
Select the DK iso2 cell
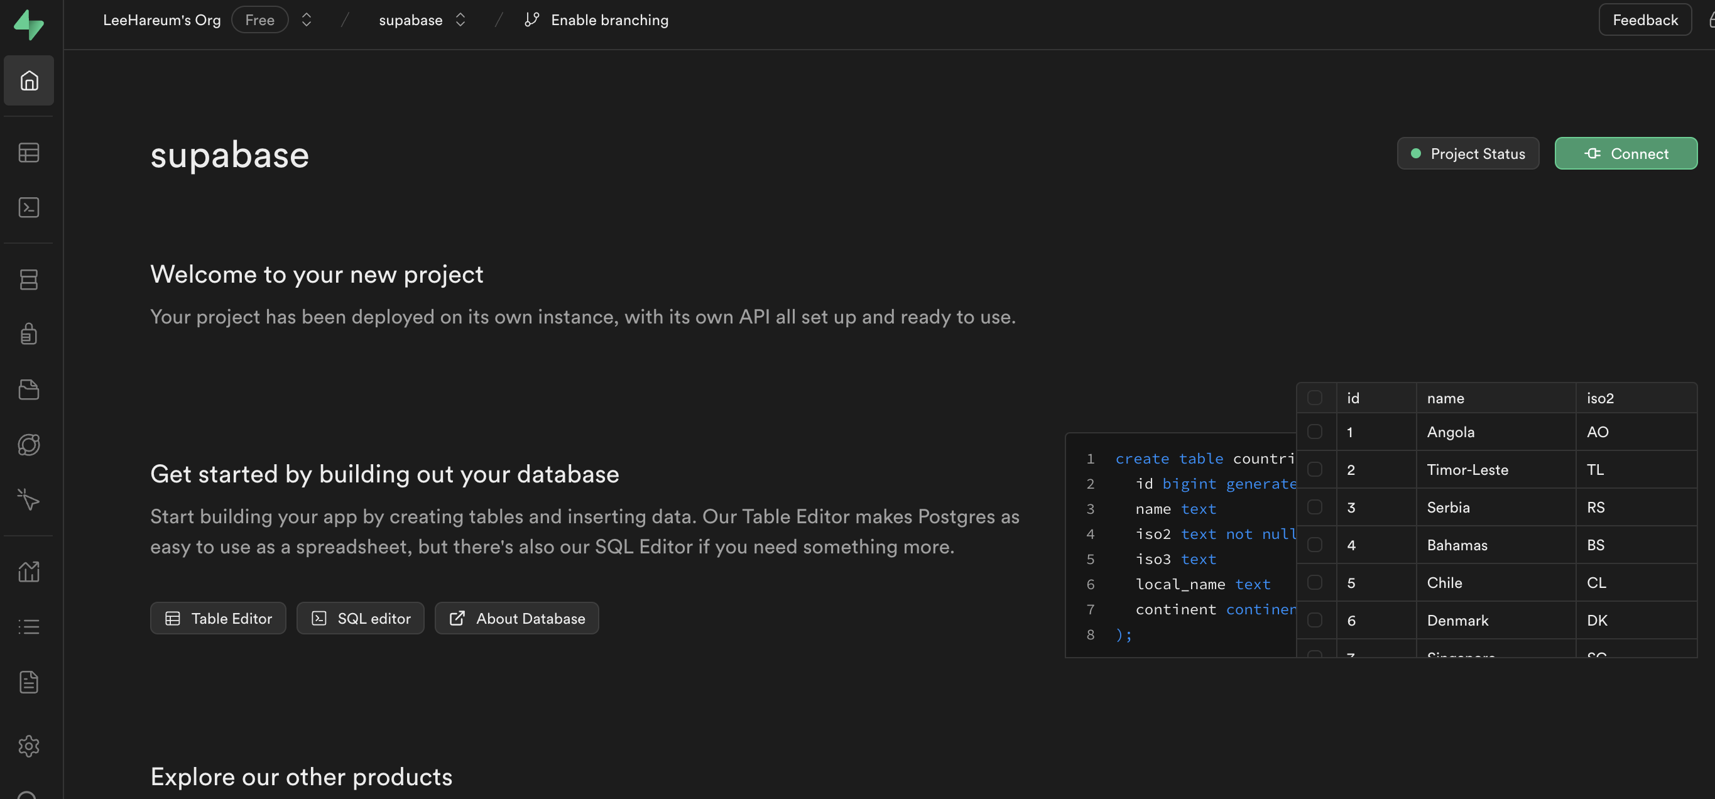pyautogui.click(x=1636, y=620)
